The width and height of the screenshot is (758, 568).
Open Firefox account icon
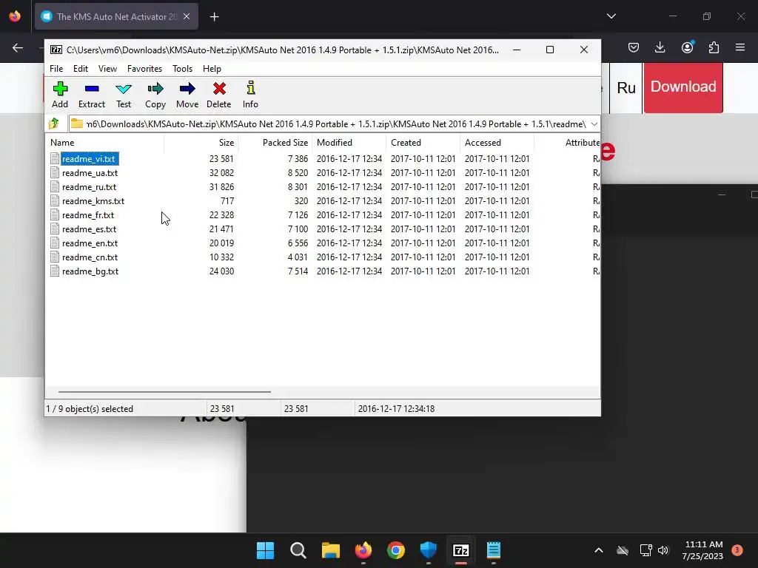coord(687,47)
